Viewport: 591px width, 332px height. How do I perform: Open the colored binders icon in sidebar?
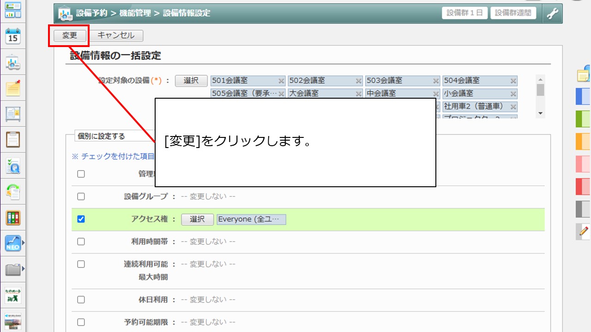[13, 218]
